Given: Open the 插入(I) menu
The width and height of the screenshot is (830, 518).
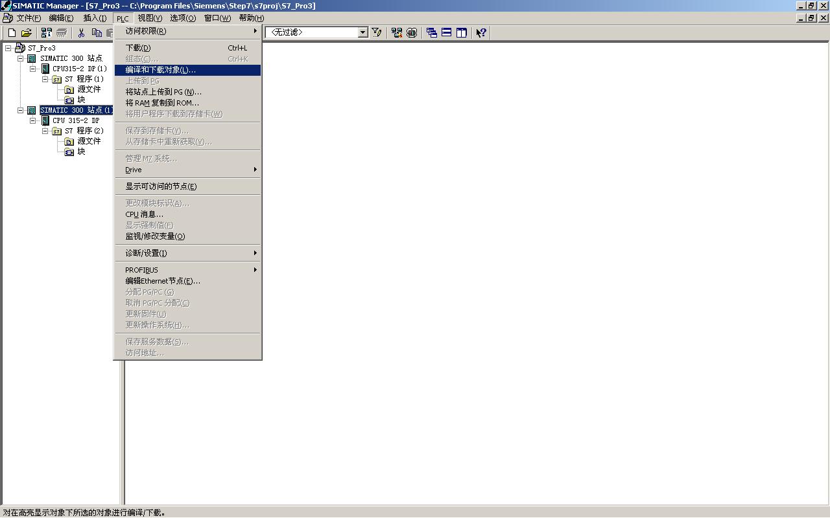Looking at the screenshot, I should (95, 18).
